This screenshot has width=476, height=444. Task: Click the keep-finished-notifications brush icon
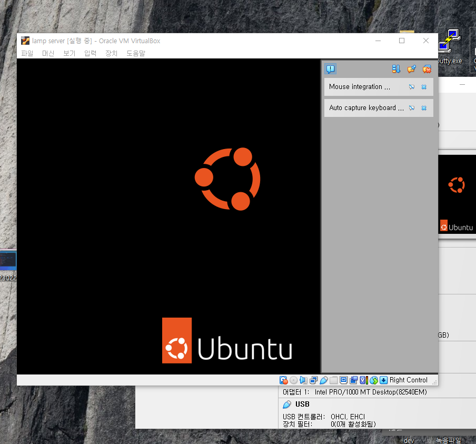[412, 69]
